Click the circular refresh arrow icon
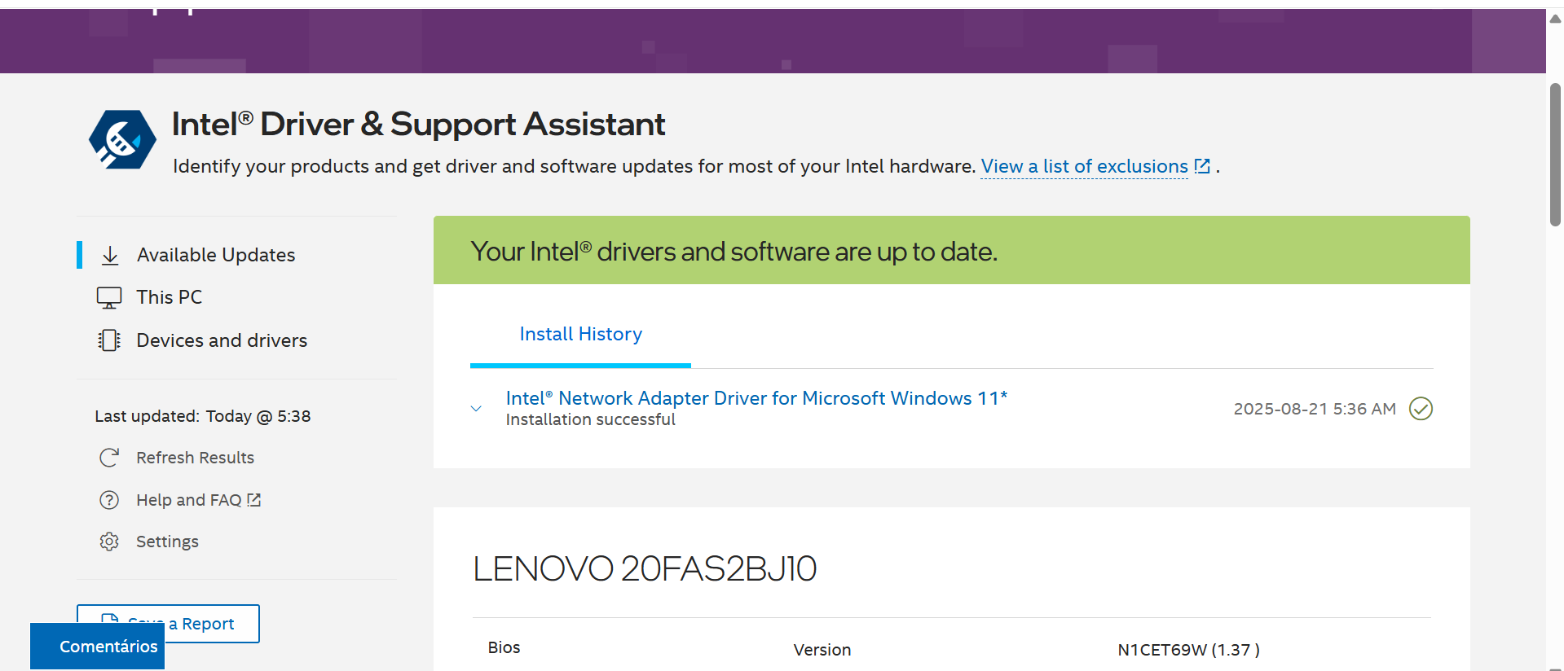This screenshot has width=1564, height=671. (109, 458)
